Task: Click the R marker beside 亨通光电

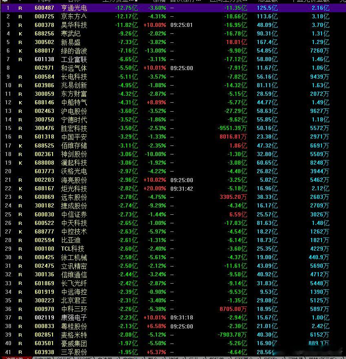Action: pyautogui.click(x=20, y=8)
